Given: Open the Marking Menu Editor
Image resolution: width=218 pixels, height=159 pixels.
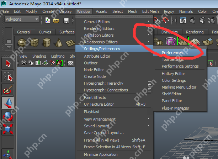Looking at the screenshot, I should [x=180, y=87].
